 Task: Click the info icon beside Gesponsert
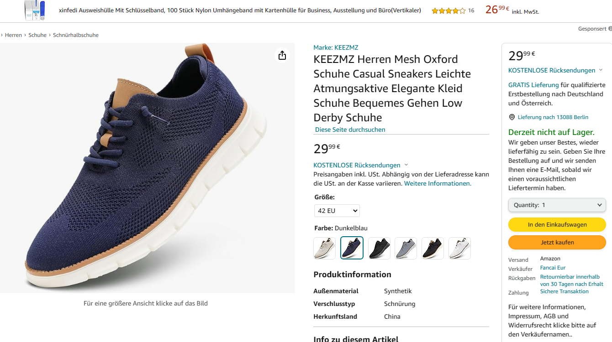click(x=610, y=29)
